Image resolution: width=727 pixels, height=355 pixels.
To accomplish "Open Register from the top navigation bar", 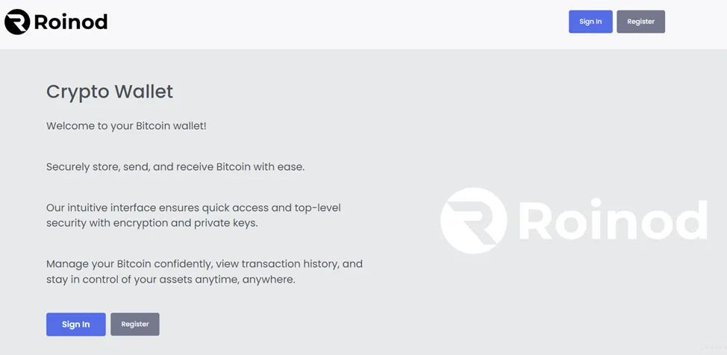I will (x=640, y=22).
